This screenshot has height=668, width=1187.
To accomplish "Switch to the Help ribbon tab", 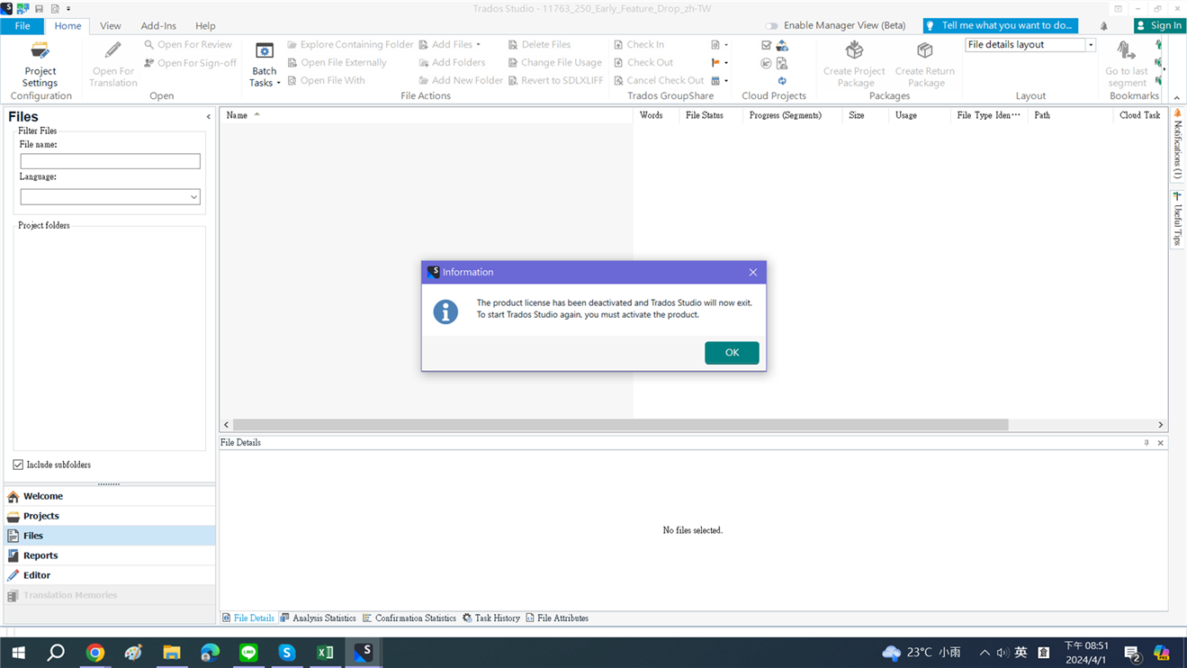I will [205, 26].
